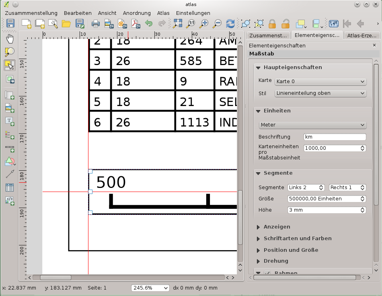Close the Elementeigenschaften panel

tap(374, 45)
